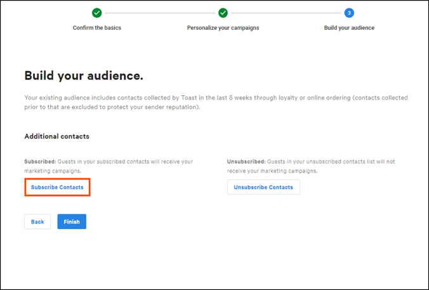Complete setup with the Finish button
Screen dimensions: 429x290
point(72,221)
